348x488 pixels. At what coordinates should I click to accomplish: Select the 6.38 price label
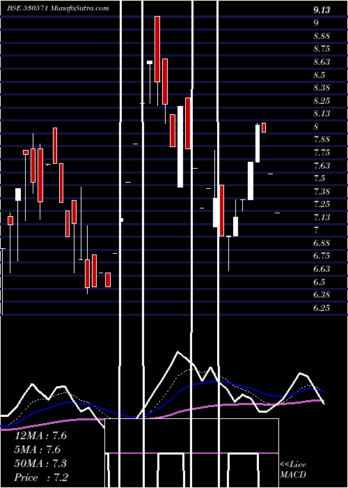[x=322, y=295]
